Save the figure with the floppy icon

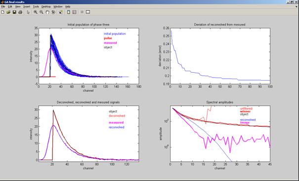(14, 12)
